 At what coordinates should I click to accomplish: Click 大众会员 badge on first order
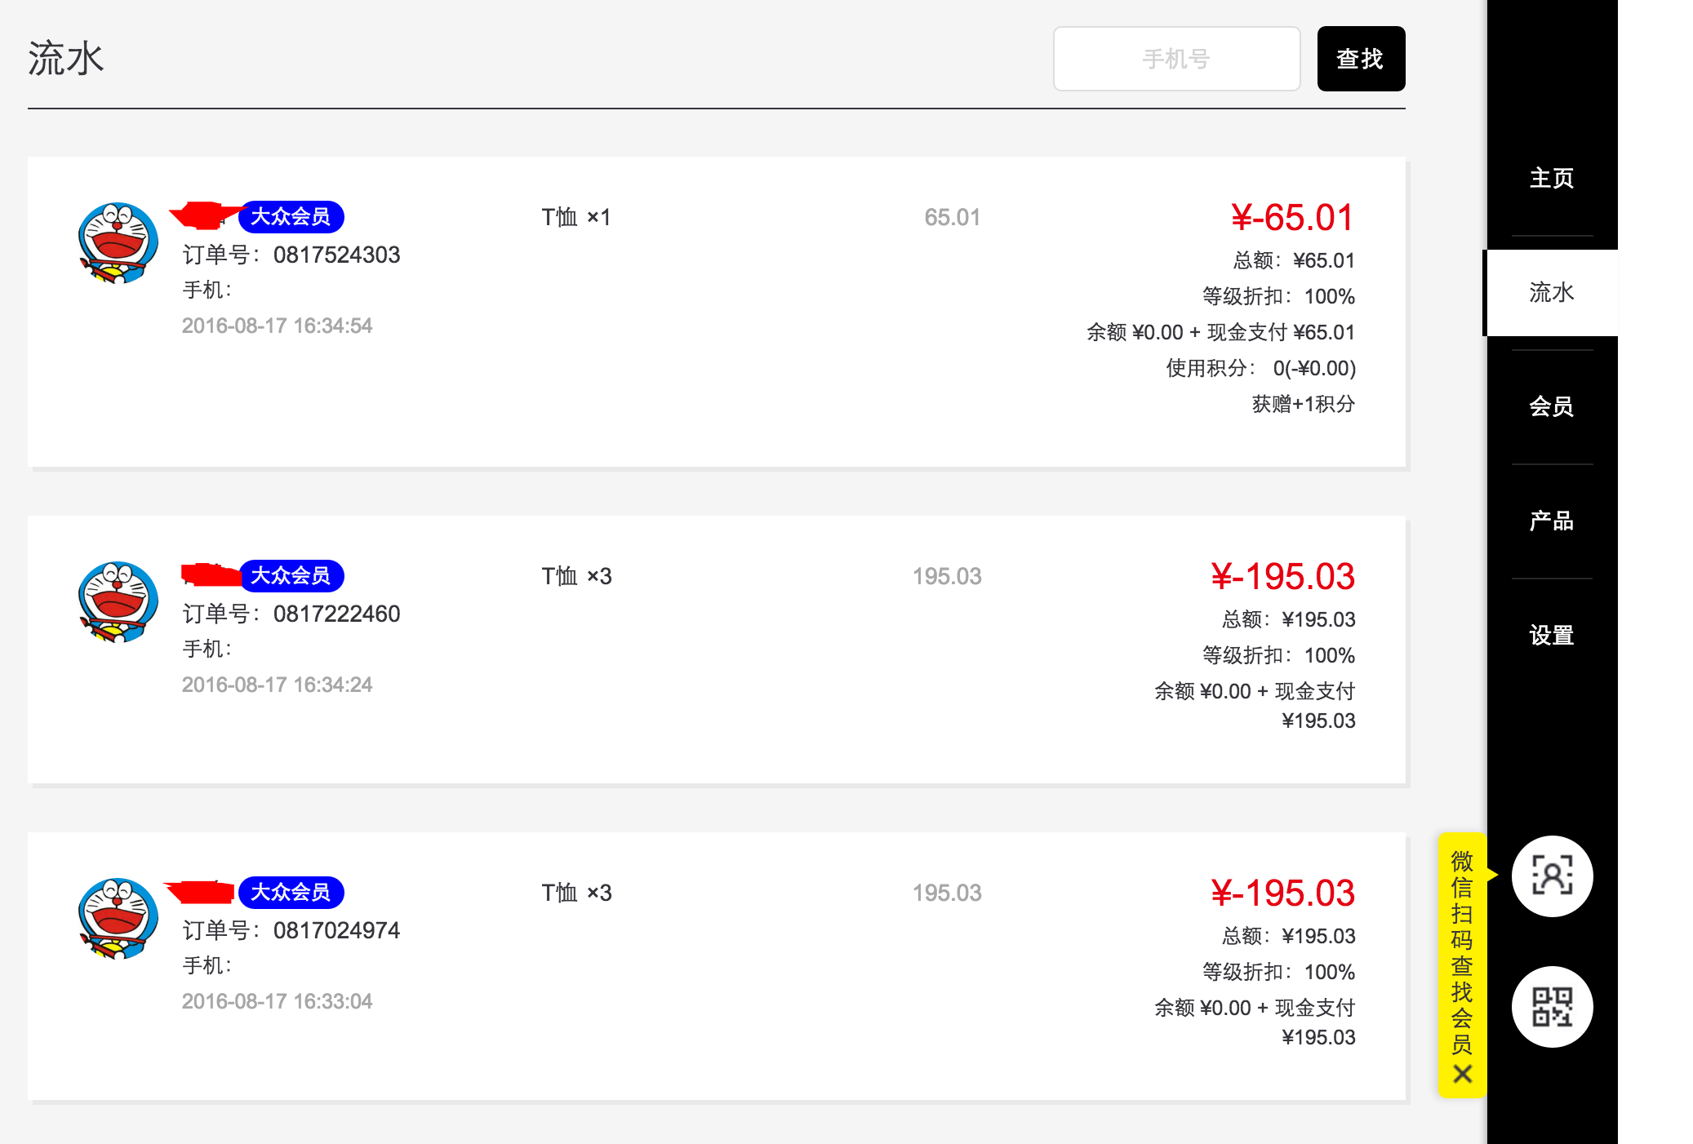291,217
